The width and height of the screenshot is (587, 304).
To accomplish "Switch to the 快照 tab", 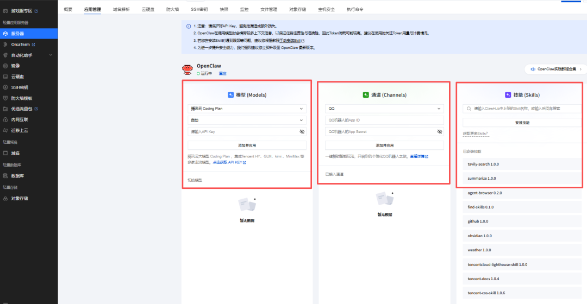I will coord(224,9).
